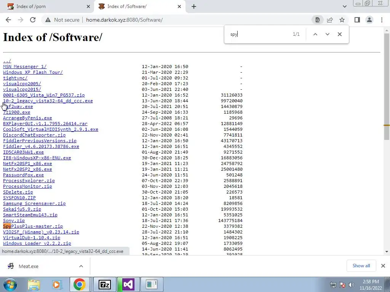The image size is (390, 292).
Task: Download BXPlayerGUI rar file
Action: tap(45, 124)
